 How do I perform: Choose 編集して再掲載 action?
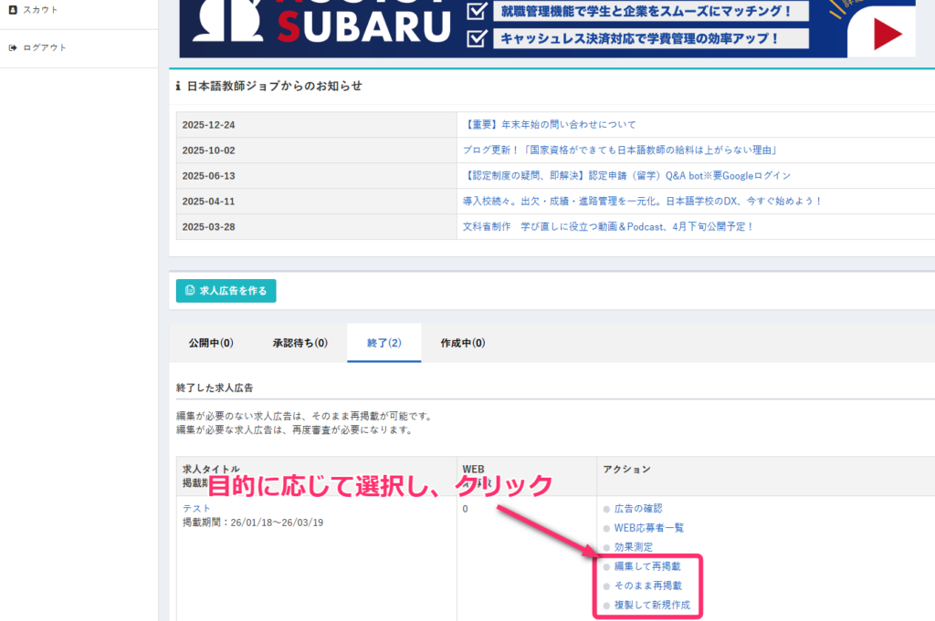coord(647,567)
